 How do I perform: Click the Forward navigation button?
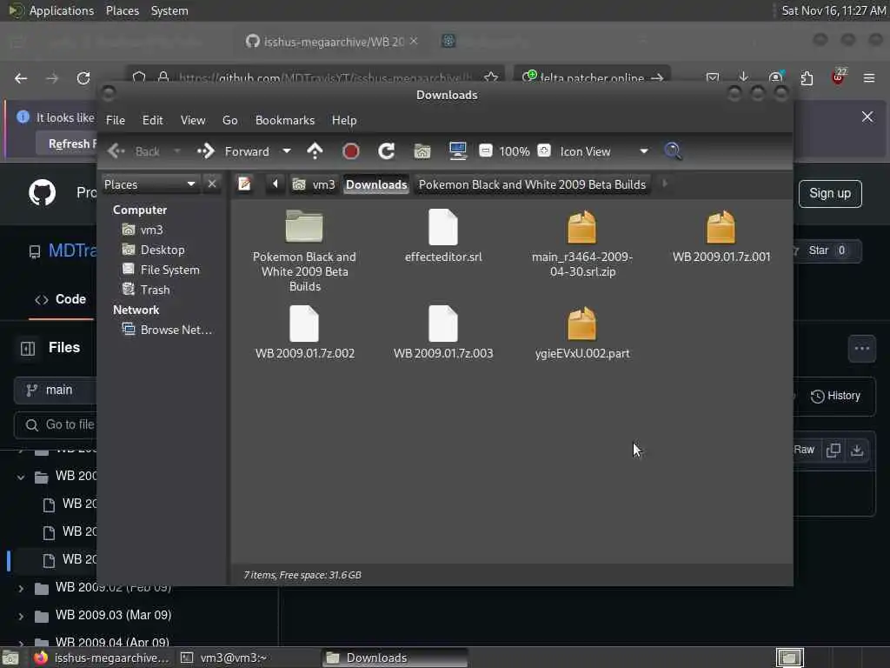233,151
